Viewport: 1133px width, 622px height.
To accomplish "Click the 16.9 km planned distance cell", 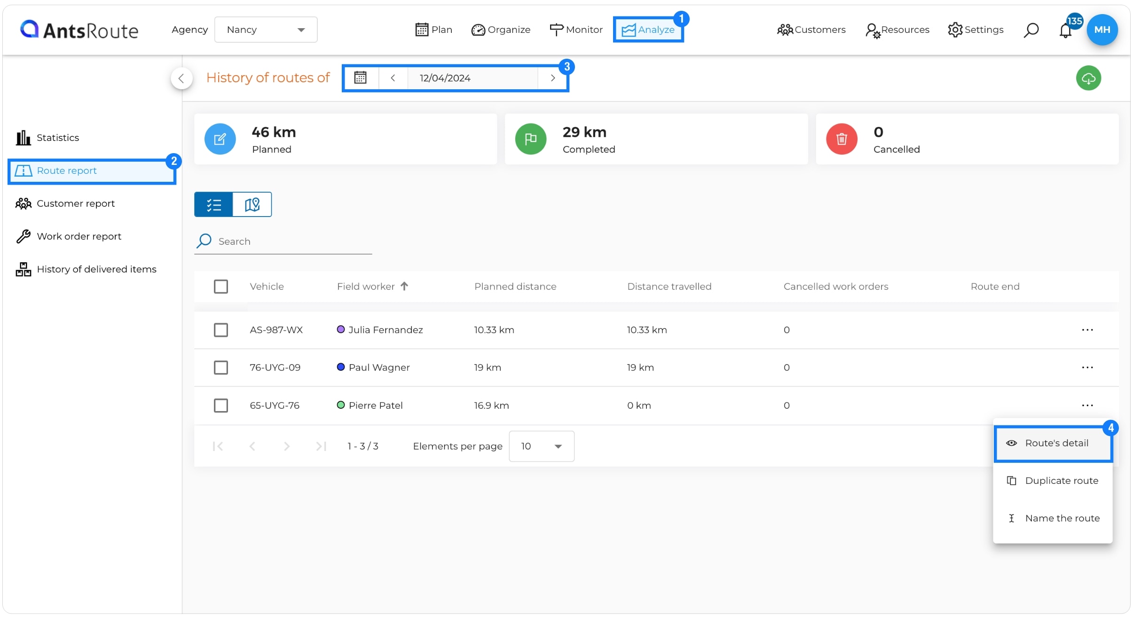I will coord(491,405).
